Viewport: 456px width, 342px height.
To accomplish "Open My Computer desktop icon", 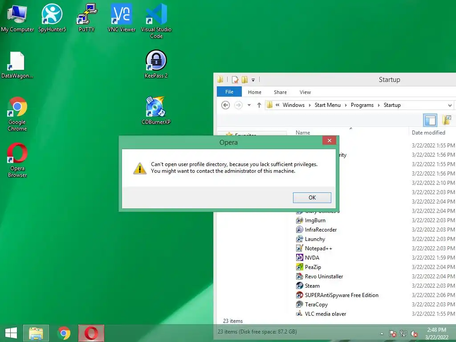I will click(x=17, y=18).
